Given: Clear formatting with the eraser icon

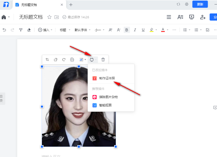Looking at the screenshot, I should pos(29,30).
